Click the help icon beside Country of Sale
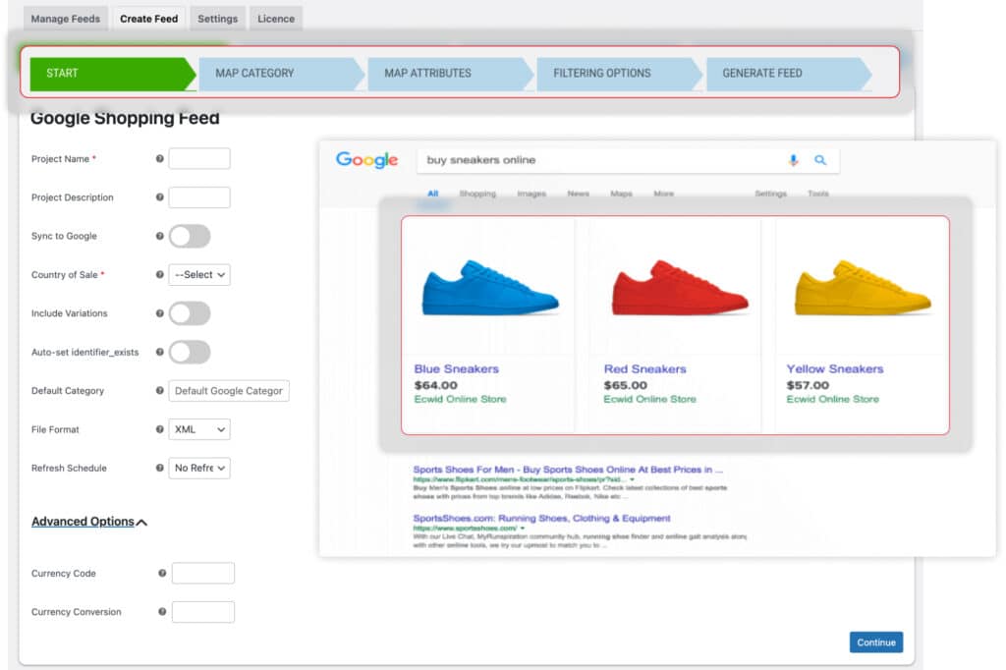 tap(160, 274)
